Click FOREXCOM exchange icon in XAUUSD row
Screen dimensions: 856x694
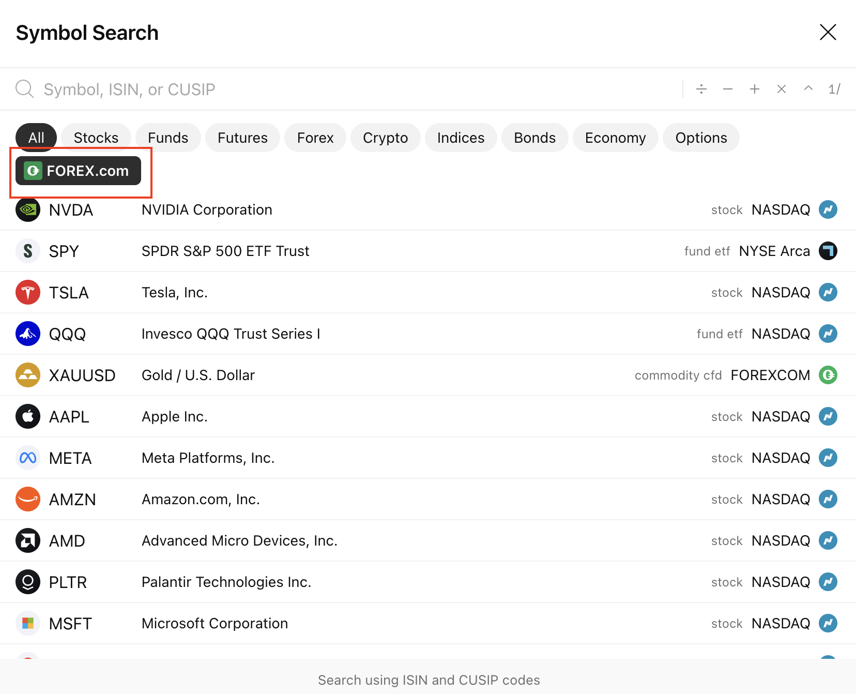pos(828,375)
